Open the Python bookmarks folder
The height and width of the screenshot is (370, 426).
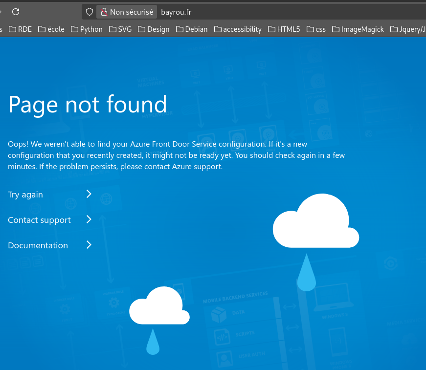click(87, 29)
